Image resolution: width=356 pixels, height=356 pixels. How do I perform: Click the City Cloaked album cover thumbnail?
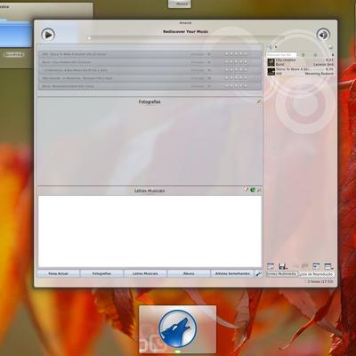[271, 62]
